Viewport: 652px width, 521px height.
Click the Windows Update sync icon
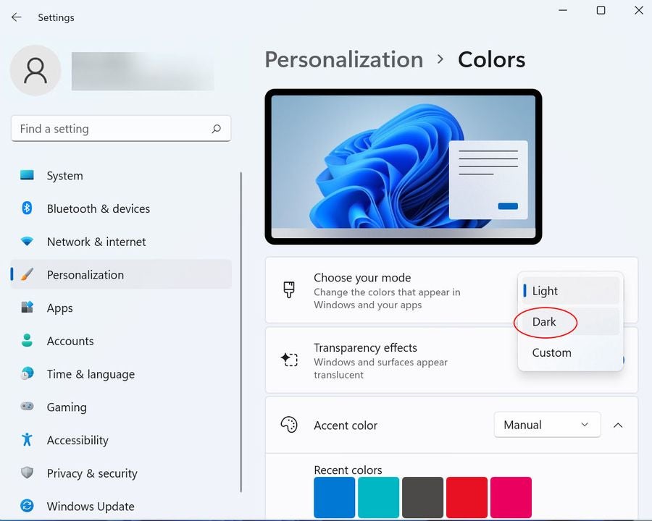pyautogui.click(x=27, y=506)
